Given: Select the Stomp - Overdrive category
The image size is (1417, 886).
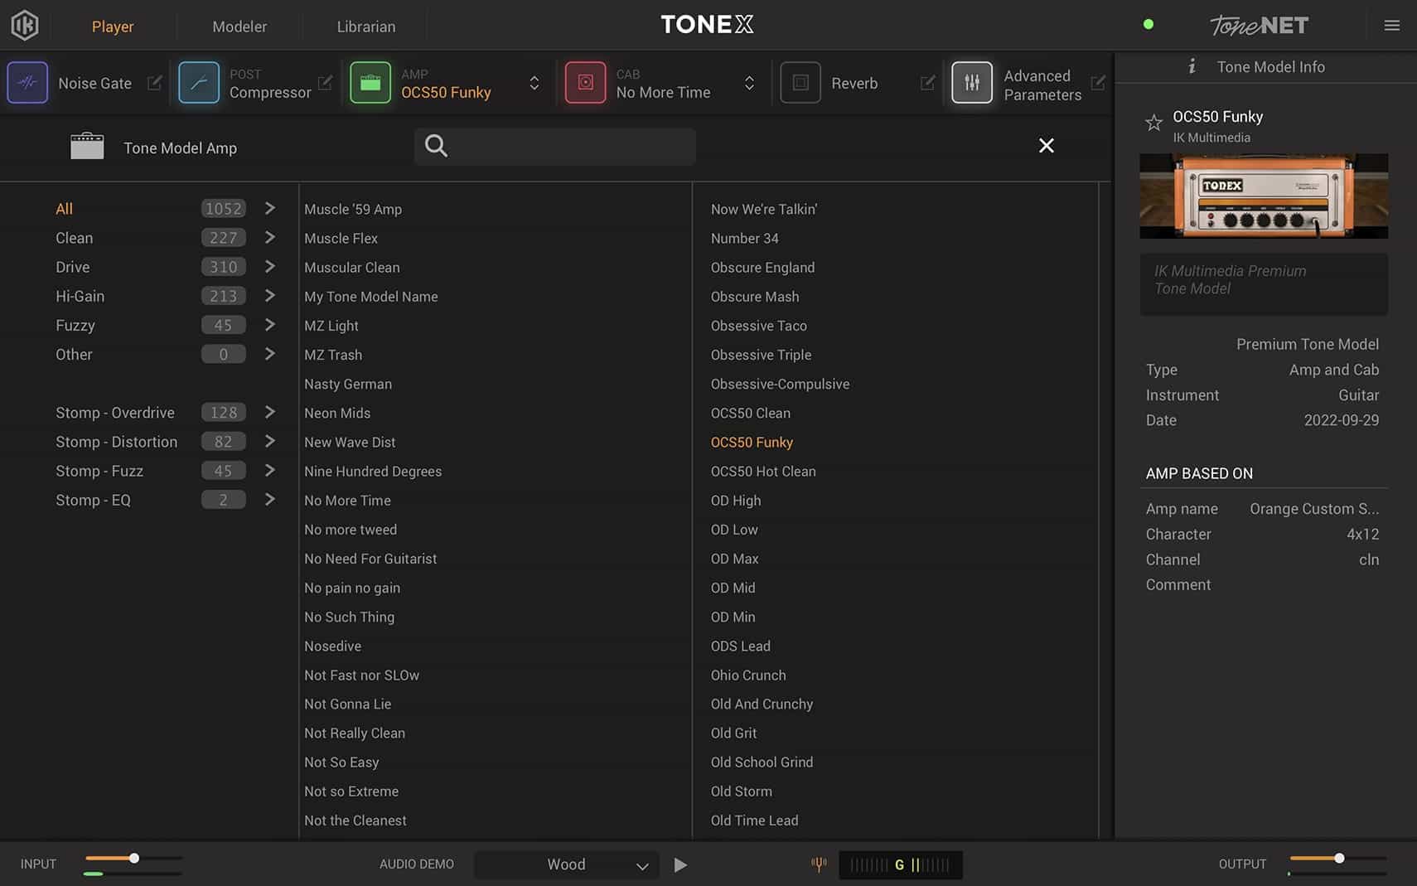Looking at the screenshot, I should click(115, 413).
